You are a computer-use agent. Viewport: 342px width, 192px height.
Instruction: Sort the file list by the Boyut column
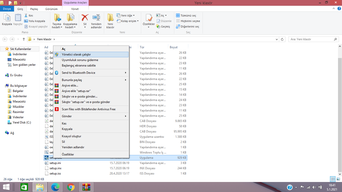coord(178,47)
